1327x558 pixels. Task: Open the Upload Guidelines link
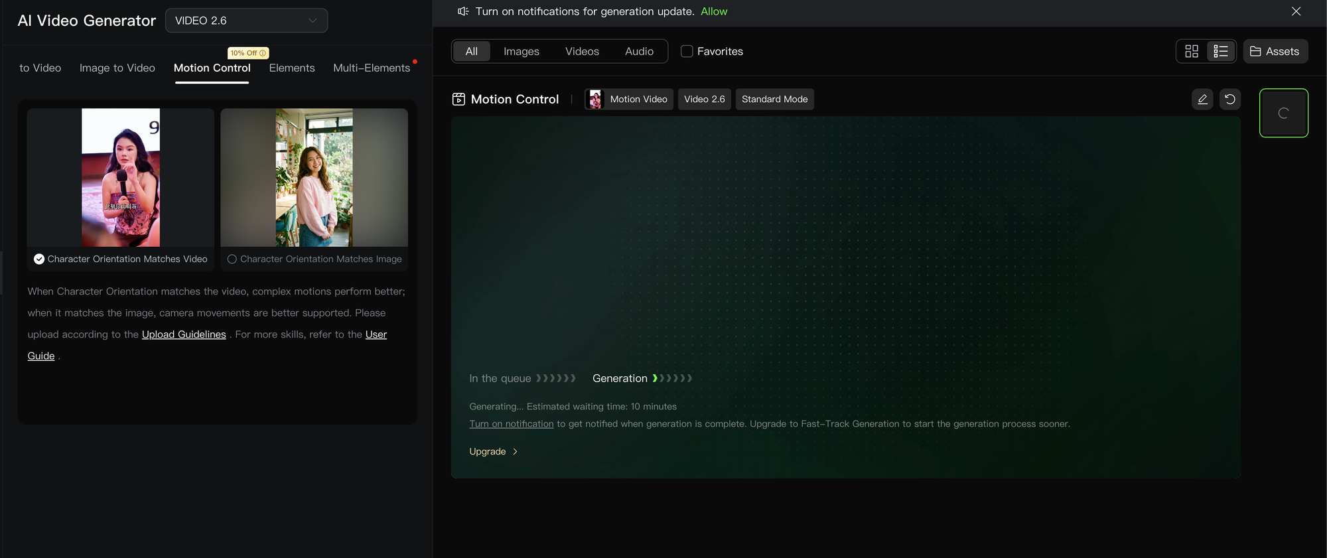(x=184, y=334)
